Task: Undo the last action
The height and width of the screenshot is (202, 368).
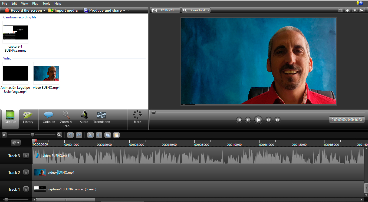Action: click(70, 135)
